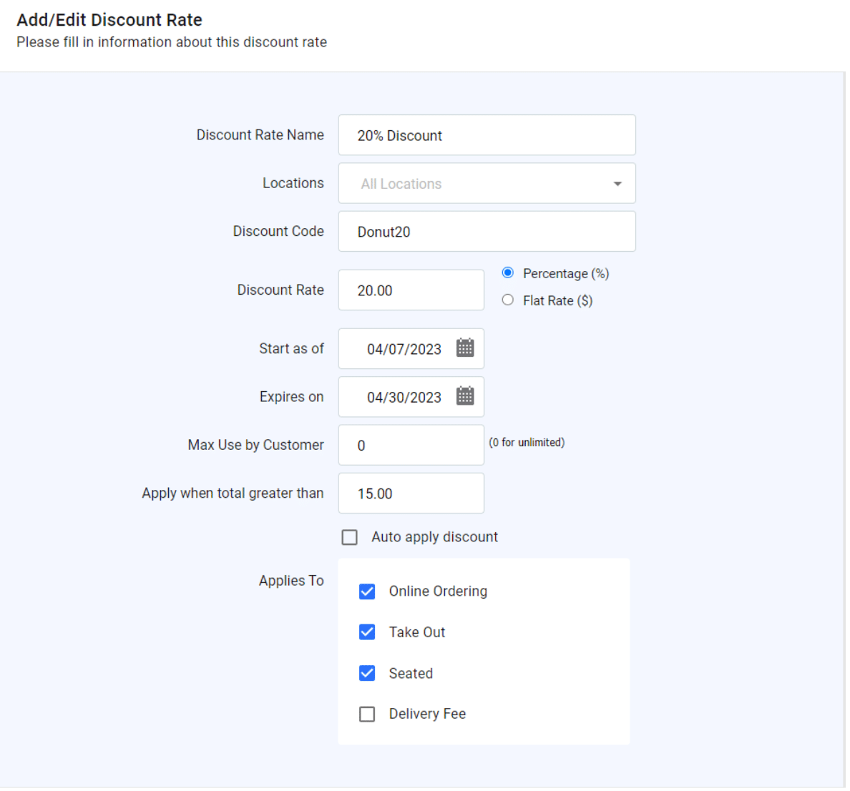The height and width of the screenshot is (791, 850).
Task: Click the 'Please fill in information' subtitle
Action: coord(172,42)
